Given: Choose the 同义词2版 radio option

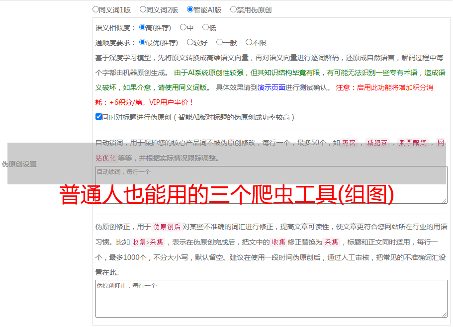Looking at the screenshot, I should 143,9.
